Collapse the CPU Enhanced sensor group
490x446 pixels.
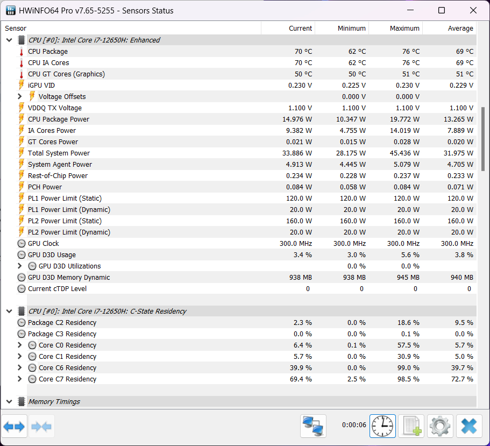tap(9, 40)
